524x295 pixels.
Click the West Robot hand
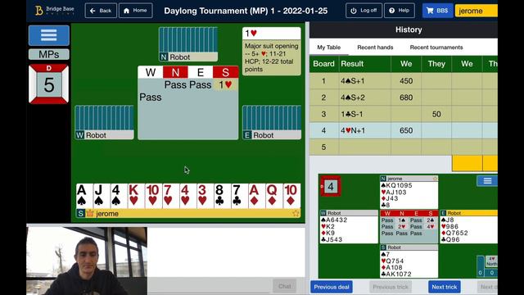(105, 122)
